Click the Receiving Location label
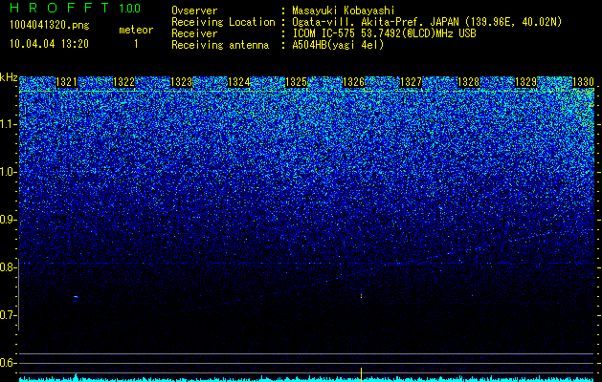Viewport: 602px width, 382px height. coord(223,22)
